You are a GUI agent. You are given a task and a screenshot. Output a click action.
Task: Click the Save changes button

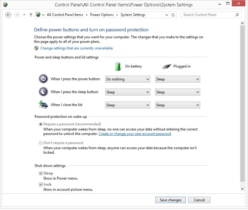(170, 200)
